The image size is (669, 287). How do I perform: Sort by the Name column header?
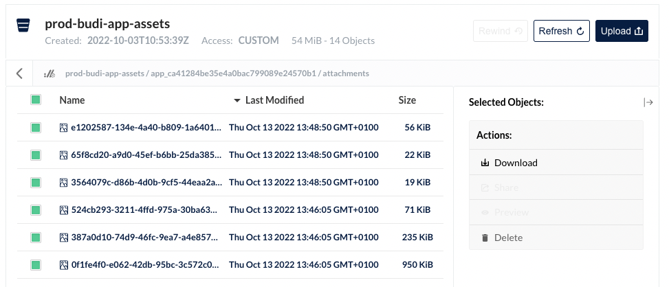[x=72, y=100]
